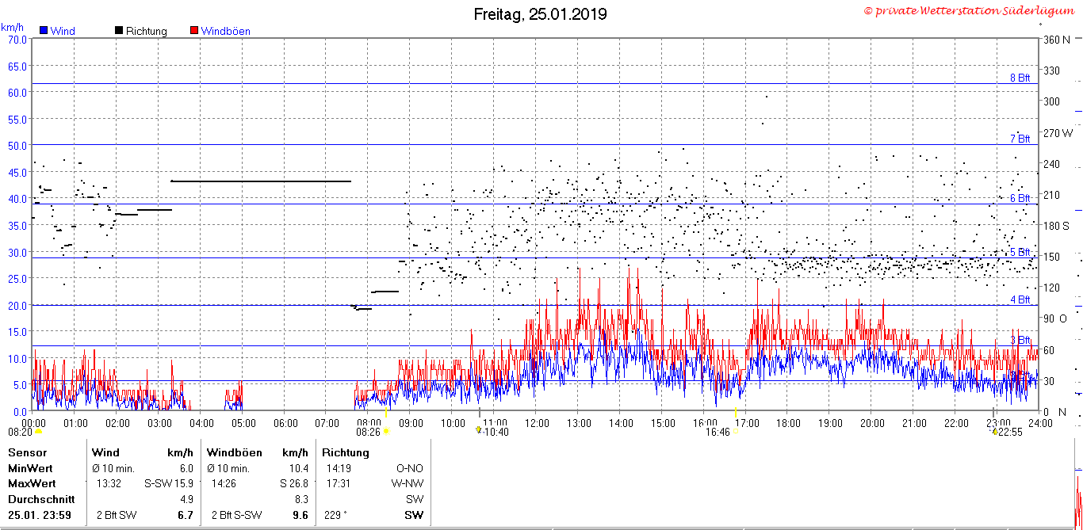
Task: Click the black Richtung legend swatch
Action: tap(119, 31)
